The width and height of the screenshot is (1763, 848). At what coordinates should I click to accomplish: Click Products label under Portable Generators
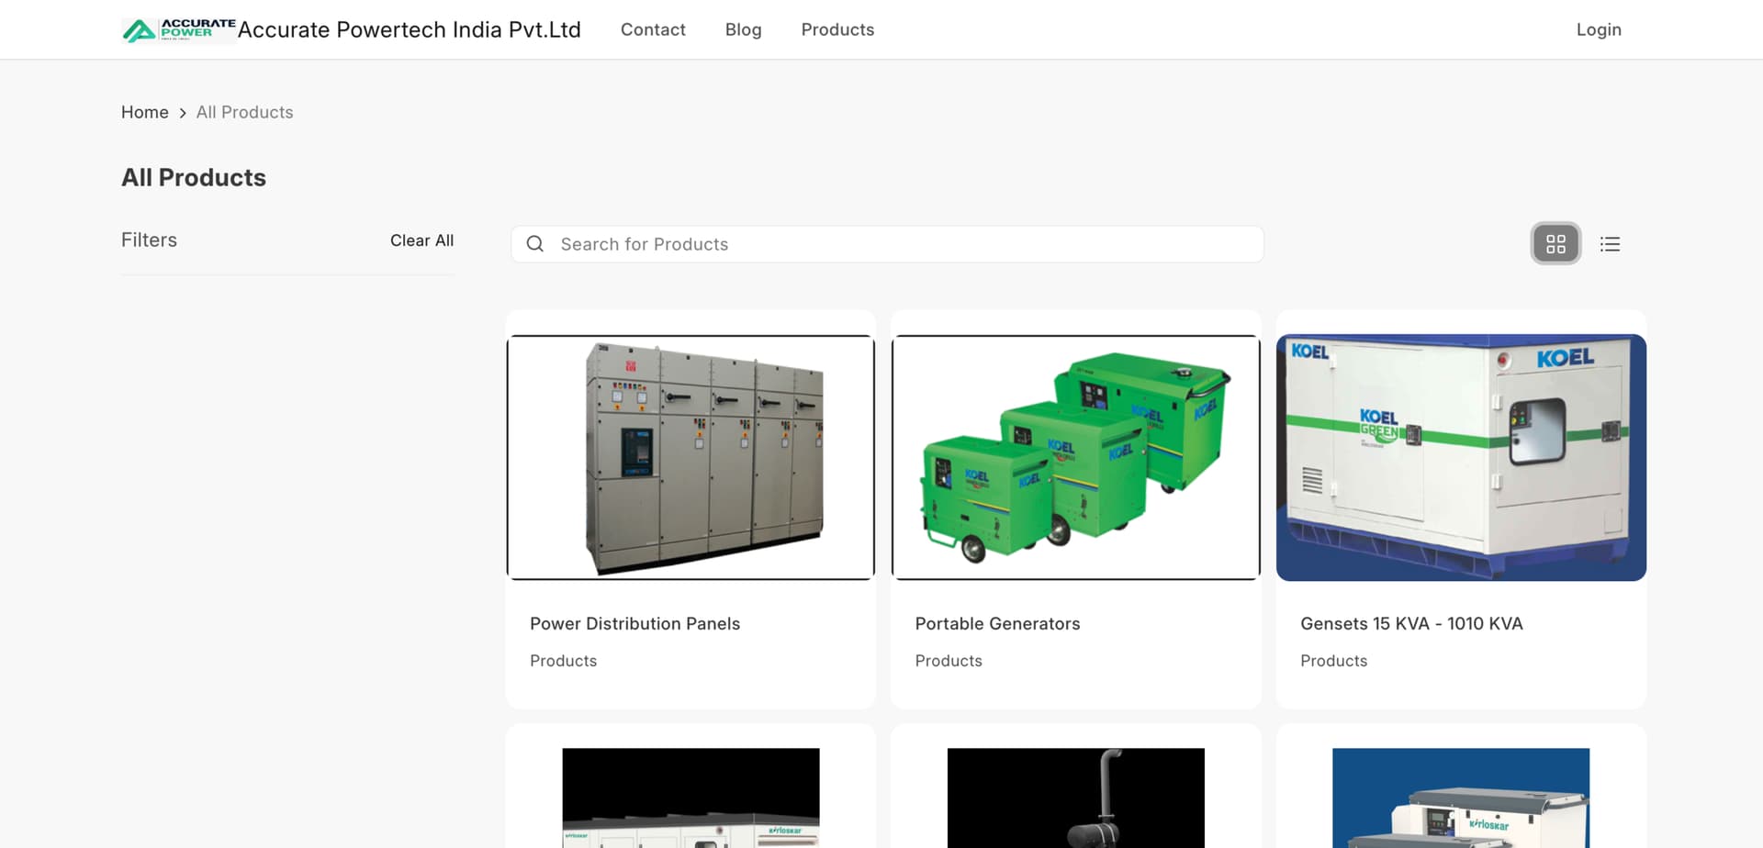point(949,661)
